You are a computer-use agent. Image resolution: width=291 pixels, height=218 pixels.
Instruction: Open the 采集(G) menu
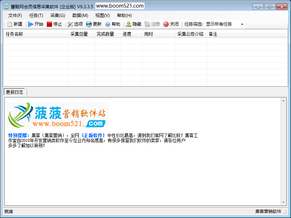coord(58,16)
